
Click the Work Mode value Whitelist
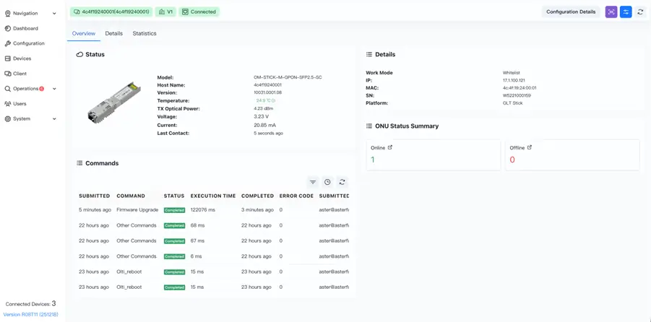pyautogui.click(x=511, y=73)
